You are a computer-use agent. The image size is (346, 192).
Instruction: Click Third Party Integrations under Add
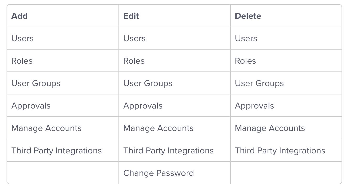coord(56,151)
